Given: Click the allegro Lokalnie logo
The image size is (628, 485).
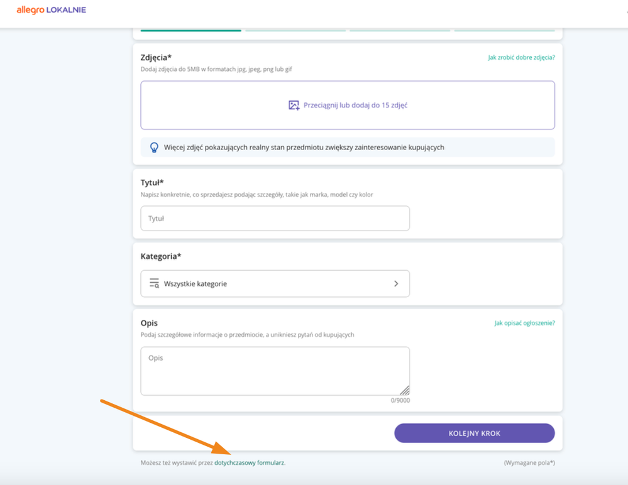Looking at the screenshot, I should tap(52, 10).
